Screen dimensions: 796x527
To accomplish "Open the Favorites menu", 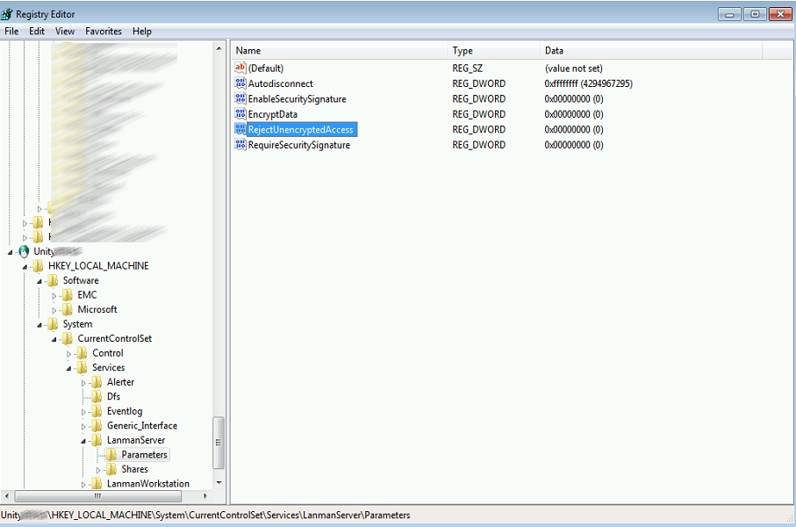I will 104,31.
